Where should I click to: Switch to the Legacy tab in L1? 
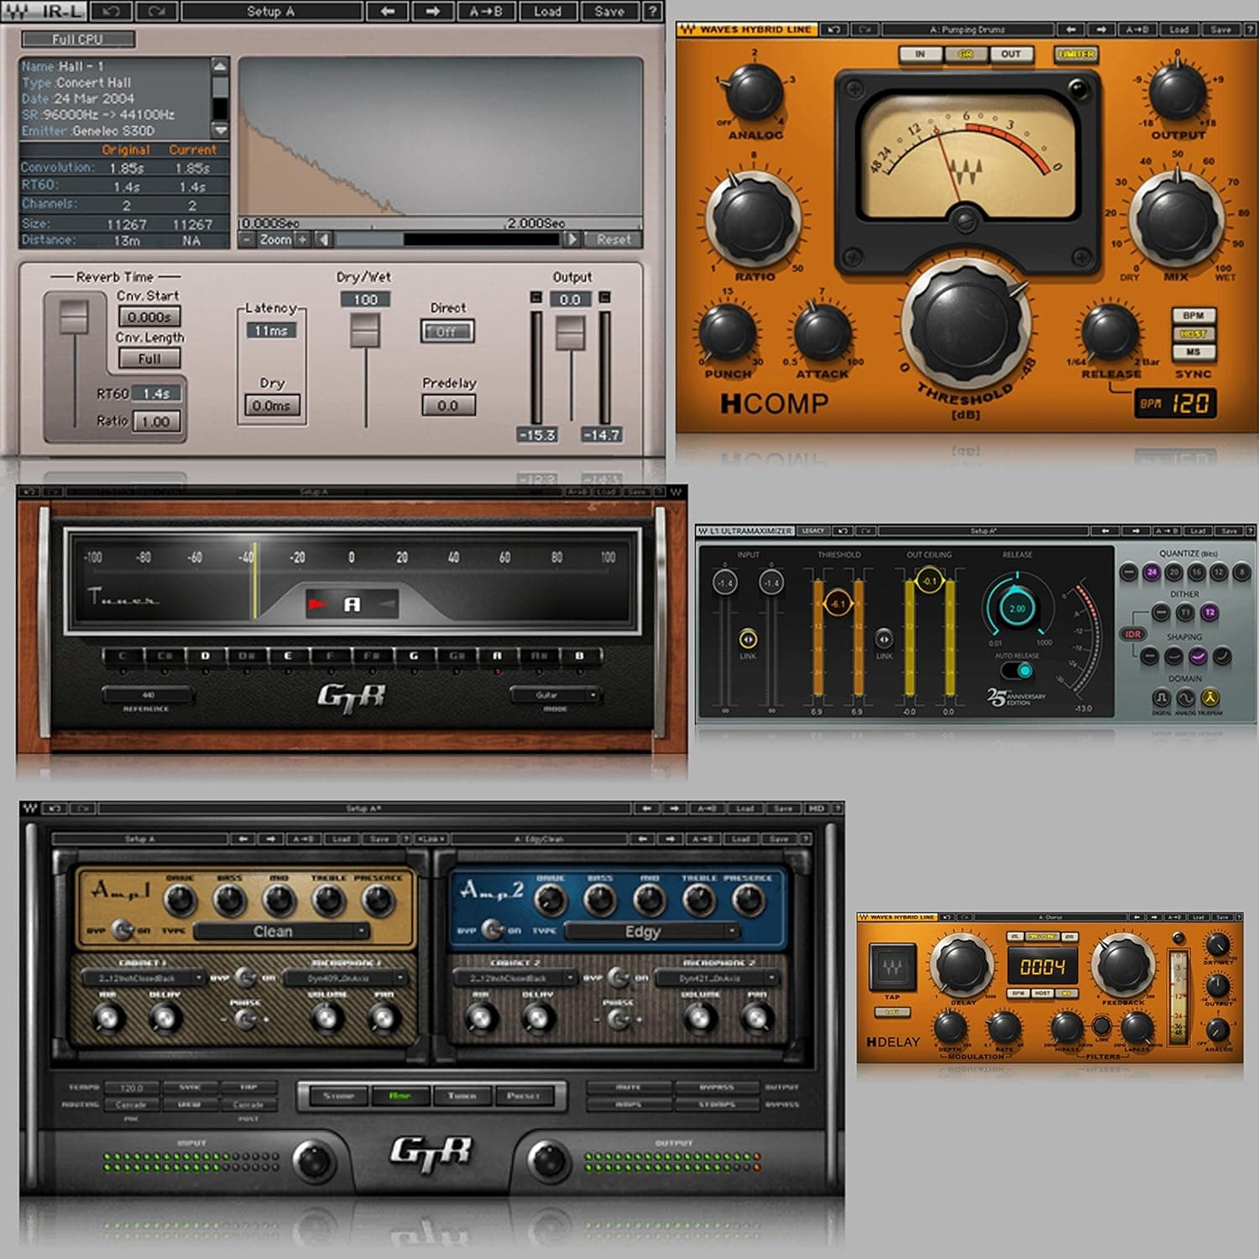click(x=814, y=531)
